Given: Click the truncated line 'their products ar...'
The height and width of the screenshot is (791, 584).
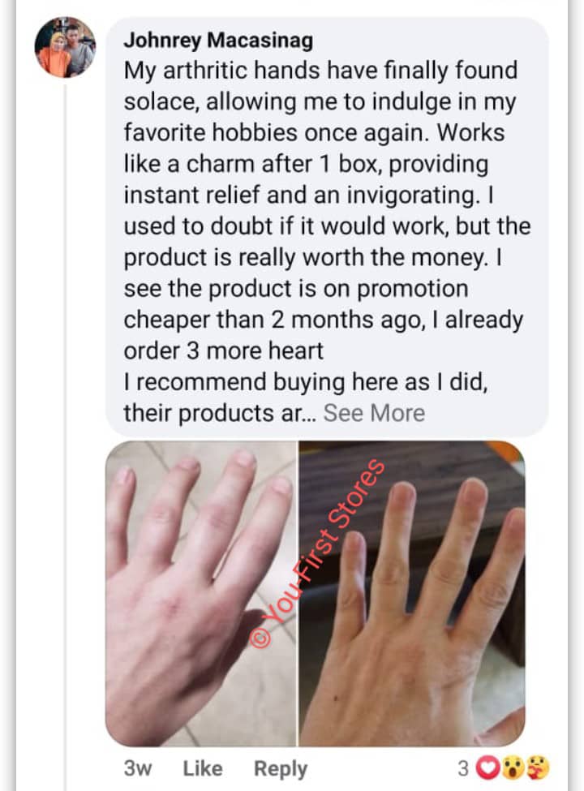Looking at the screenshot, I should coord(220,413).
